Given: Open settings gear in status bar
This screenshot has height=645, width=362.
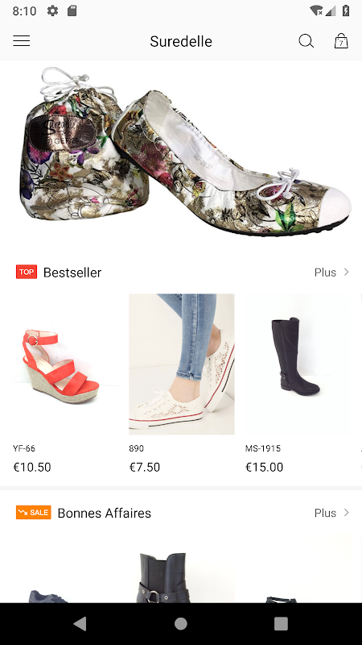Looking at the screenshot, I should 52,10.
